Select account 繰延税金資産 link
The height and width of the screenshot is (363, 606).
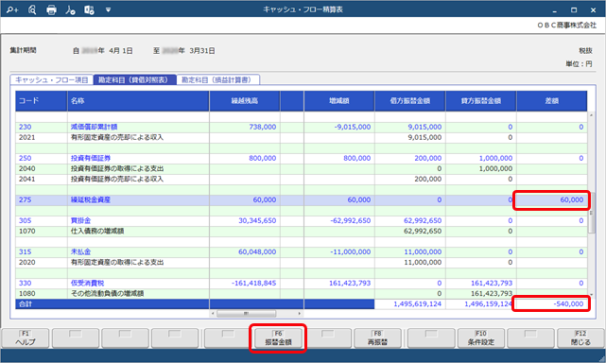click(91, 199)
